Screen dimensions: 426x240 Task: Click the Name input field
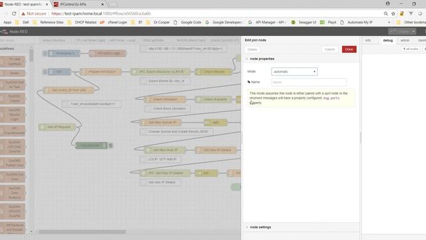point(309,82)
